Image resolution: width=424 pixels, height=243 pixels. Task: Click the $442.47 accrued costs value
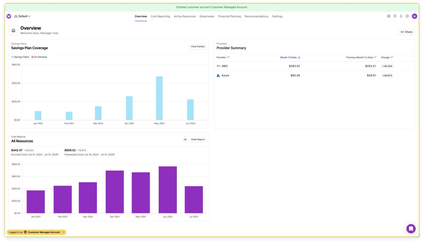click(17, 150)
